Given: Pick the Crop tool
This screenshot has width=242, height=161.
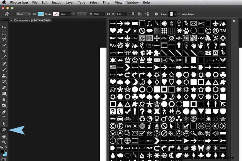Looking at the screenshot, I should pos(4,51).
